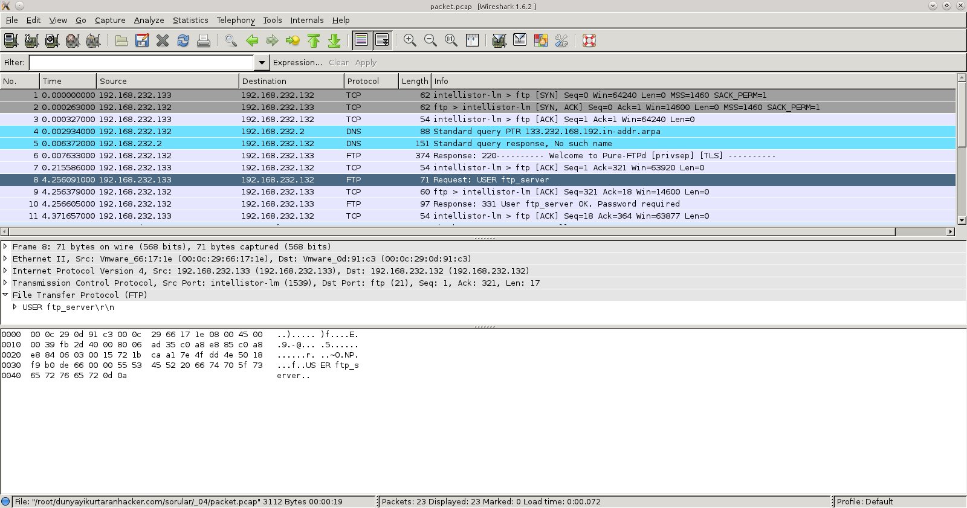Expand USER ftp_server\r\n subtree
This screenshot has height=508, width=967.
15,307
